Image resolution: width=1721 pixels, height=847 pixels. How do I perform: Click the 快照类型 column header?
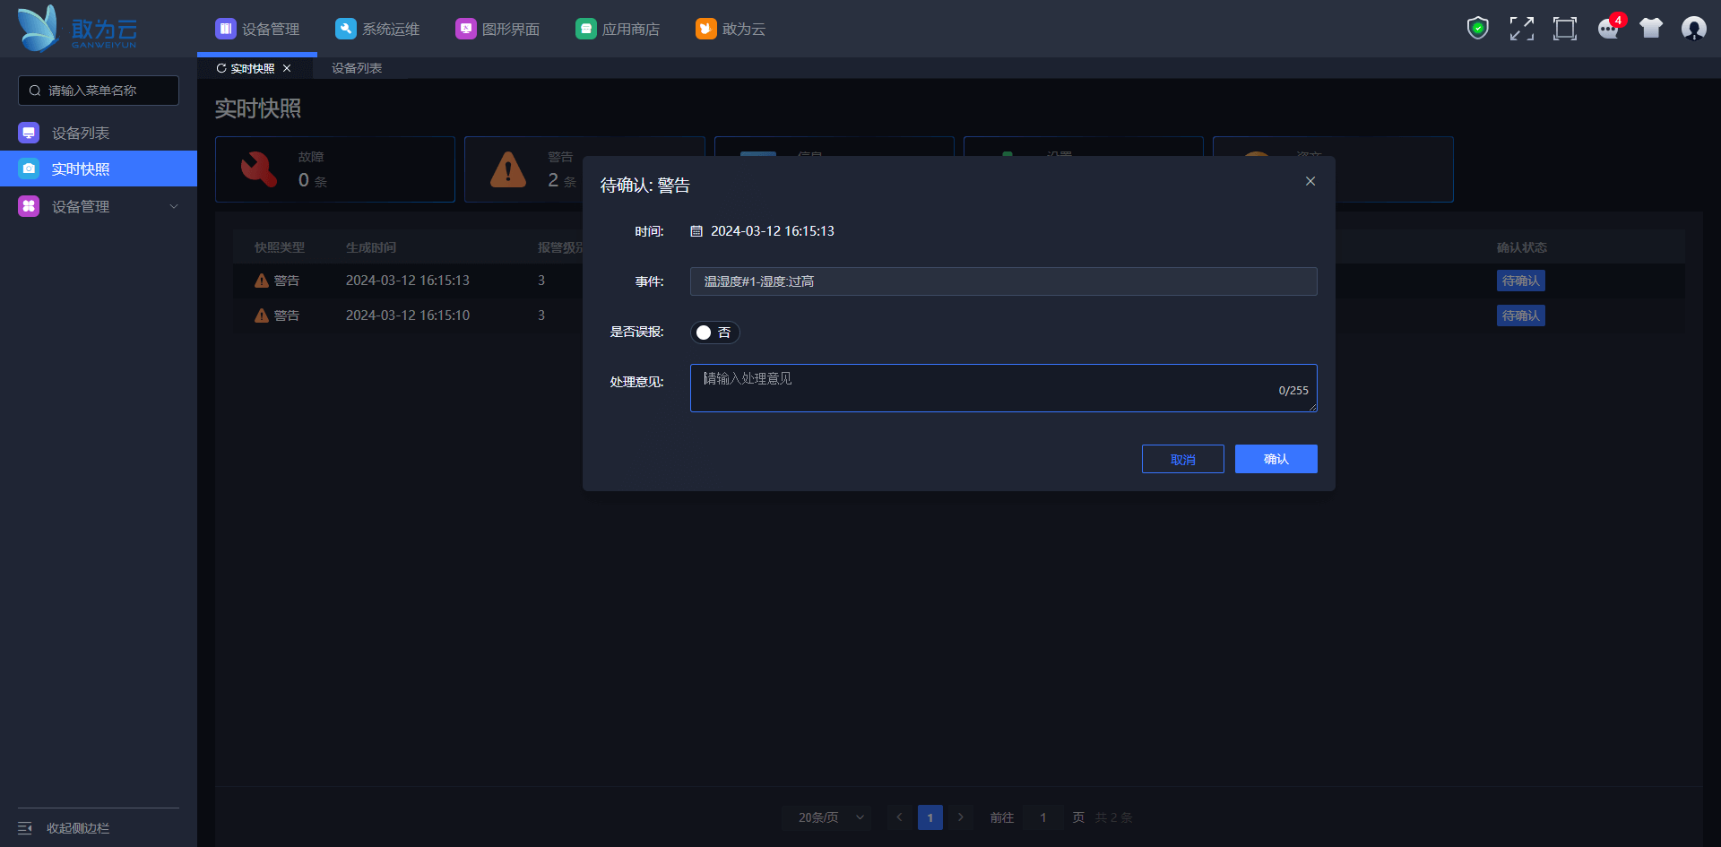(280, 247)
